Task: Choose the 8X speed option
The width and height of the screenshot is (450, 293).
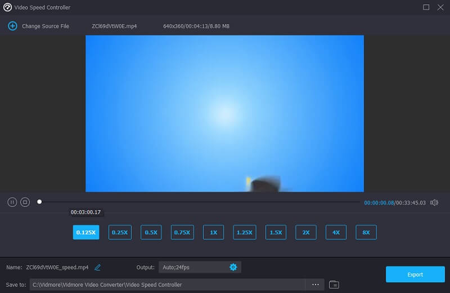Action: tap(366, 232)
